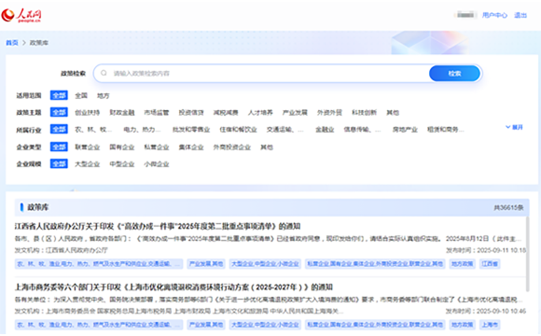541x336 pixels.
Task: Select 全部 in the 企业规模 row
Action: (59, 163)
